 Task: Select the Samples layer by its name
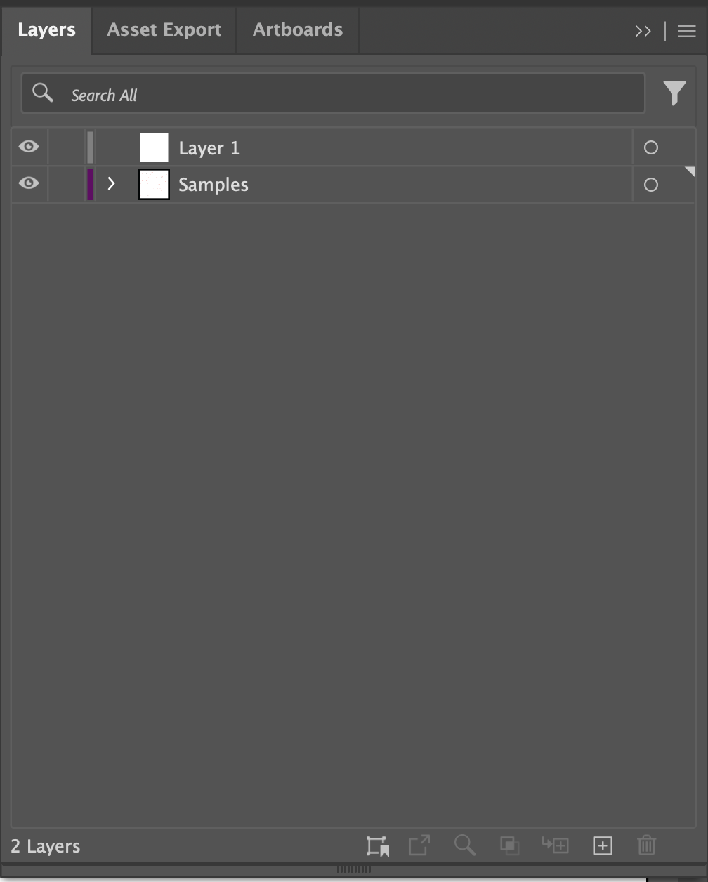point(214,184)
